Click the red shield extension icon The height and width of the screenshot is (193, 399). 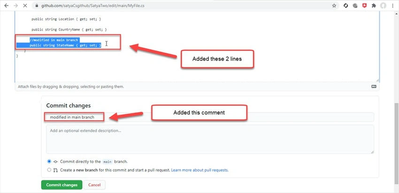click(x=364, y=6)
